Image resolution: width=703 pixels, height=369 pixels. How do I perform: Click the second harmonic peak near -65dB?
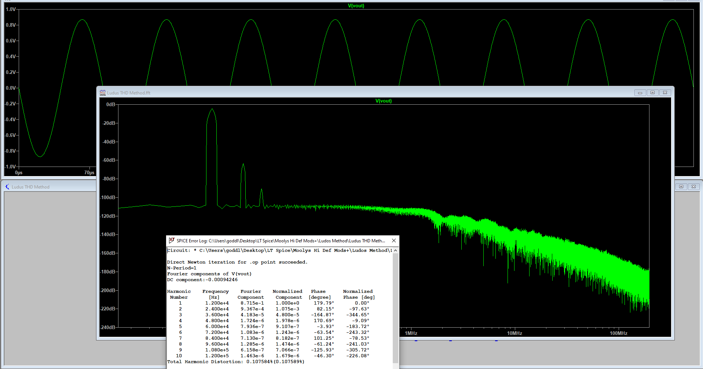(243, 165)
